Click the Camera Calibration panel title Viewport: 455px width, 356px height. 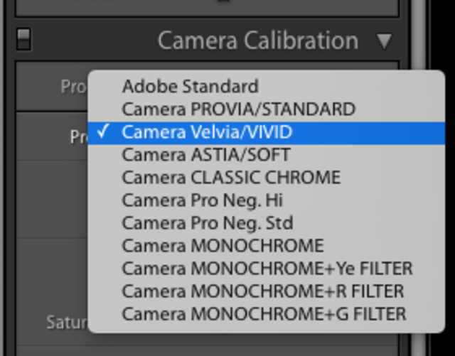[x=257, y=41]
